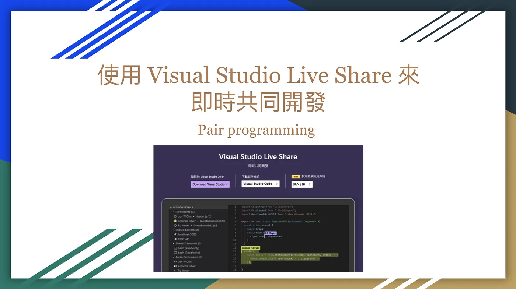
Task: Click the REST API server icon
Action: [x=175, y=239]
